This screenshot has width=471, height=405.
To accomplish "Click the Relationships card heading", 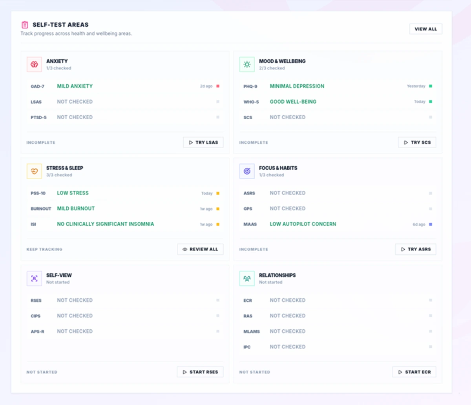I will point(277,275).
